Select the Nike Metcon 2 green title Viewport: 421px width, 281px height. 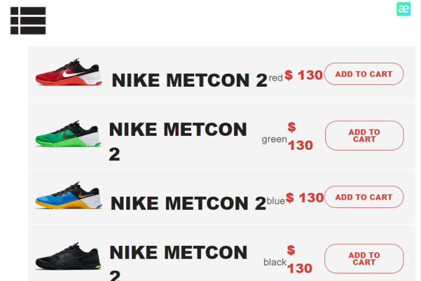point(178,142)
